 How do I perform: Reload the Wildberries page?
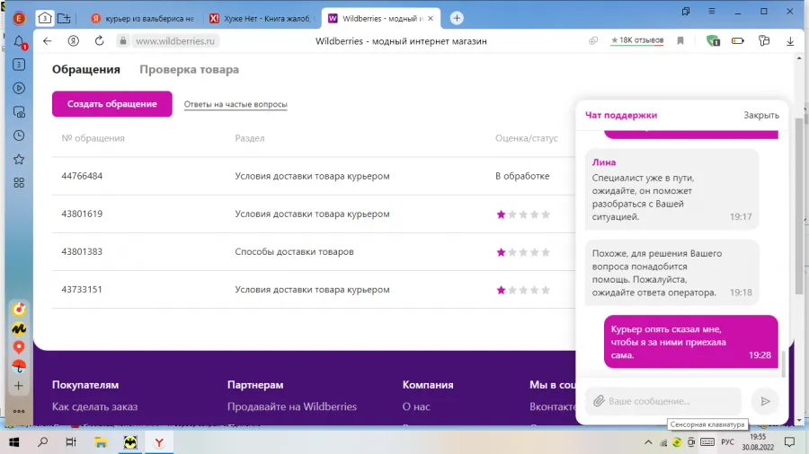click(x=100, y=40)
